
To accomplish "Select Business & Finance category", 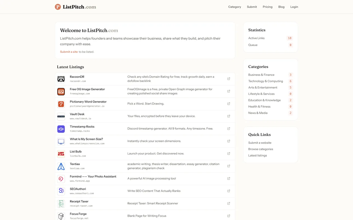I will click(261, 75).
